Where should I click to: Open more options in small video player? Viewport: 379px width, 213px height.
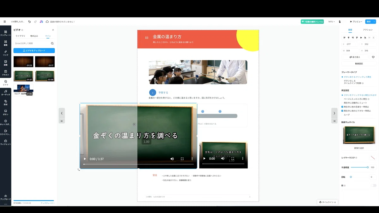tap(243, 158)
